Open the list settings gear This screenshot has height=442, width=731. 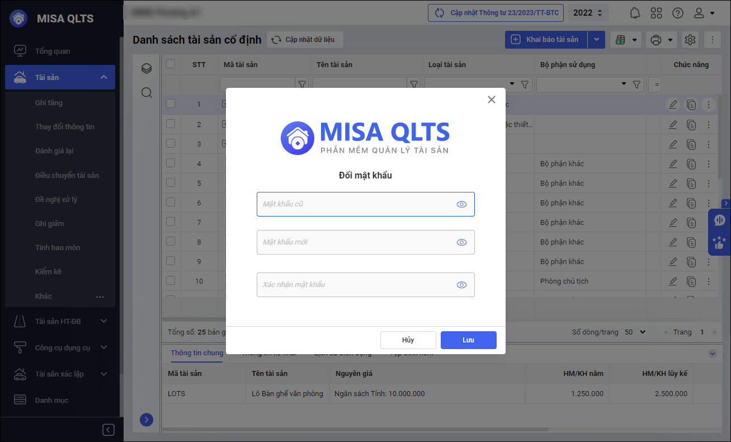(690, 40)
